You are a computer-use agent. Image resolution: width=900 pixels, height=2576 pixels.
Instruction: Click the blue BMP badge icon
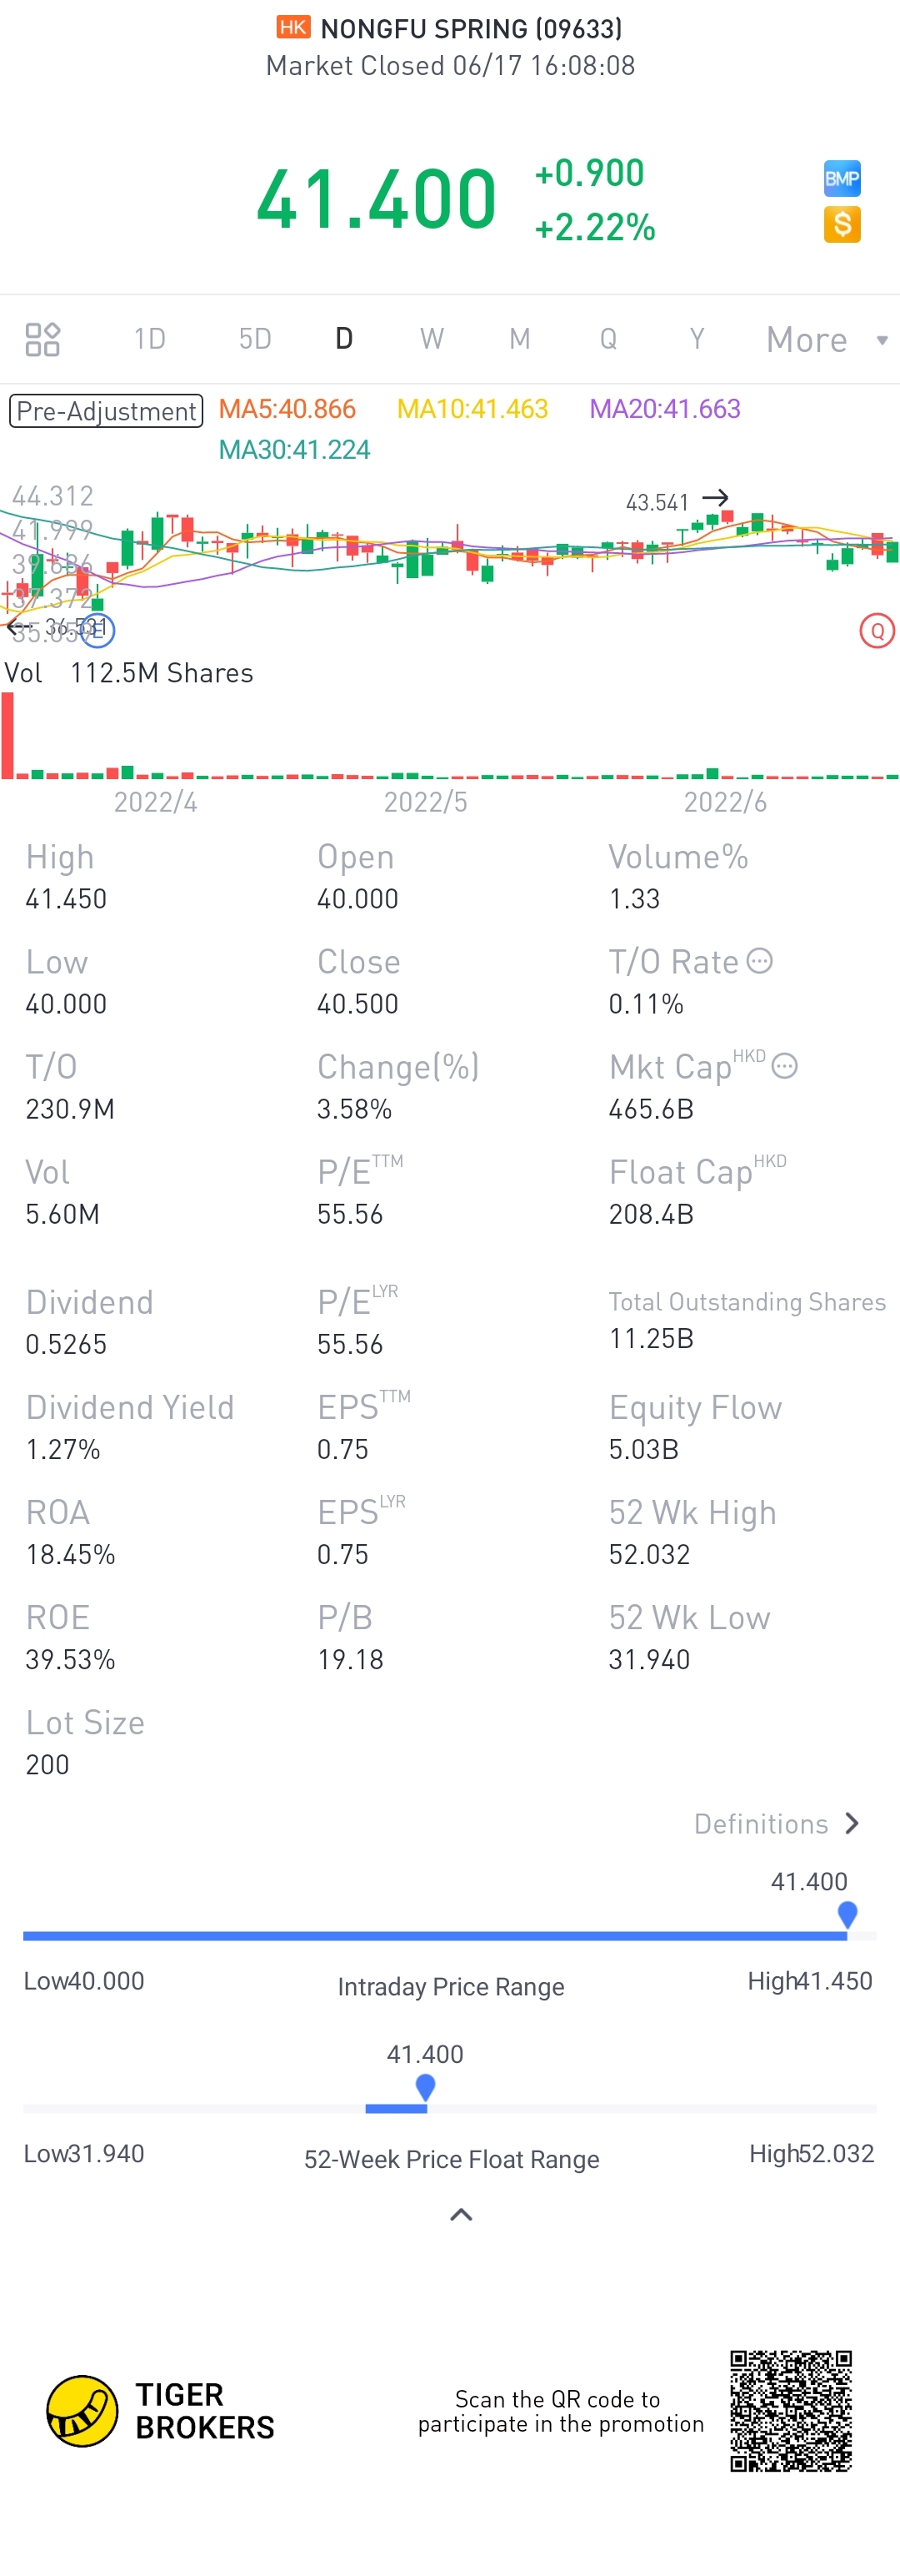[841, 179]
